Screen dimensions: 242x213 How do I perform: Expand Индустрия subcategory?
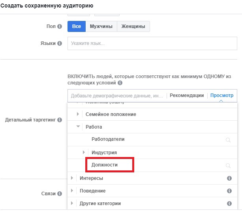(x=84, y=152)
